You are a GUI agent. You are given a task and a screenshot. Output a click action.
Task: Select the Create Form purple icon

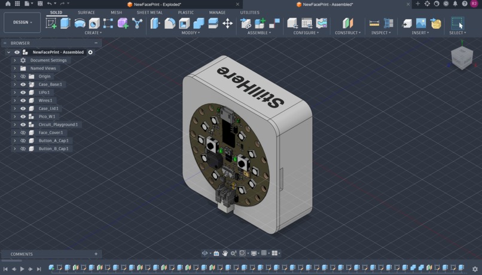tap(123, 23)
